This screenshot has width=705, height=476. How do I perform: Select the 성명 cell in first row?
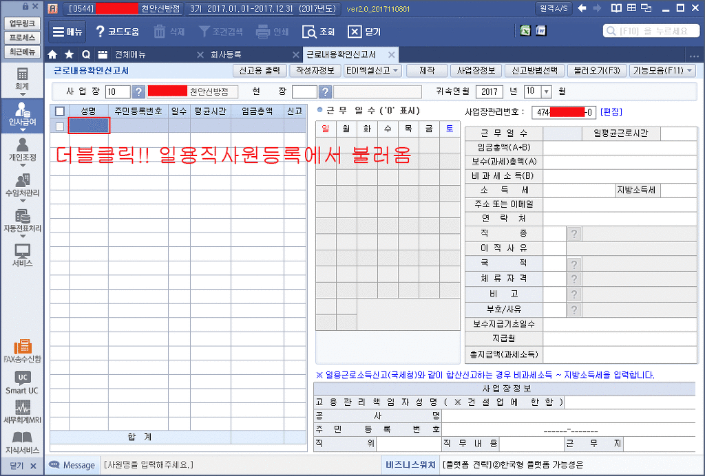(89, 125)
